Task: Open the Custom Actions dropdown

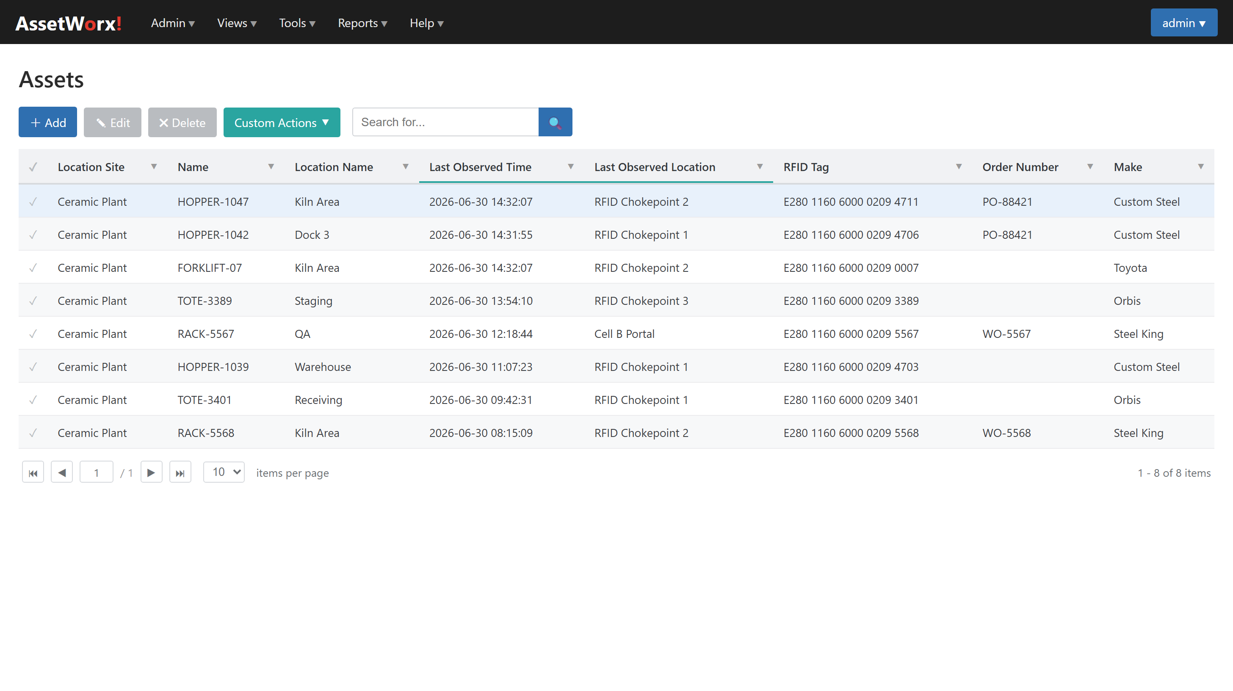Action: coord(282,122)
